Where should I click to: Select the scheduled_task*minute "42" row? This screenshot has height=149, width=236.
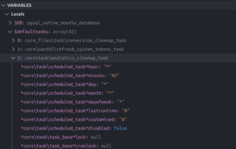[x=118, y=75]
